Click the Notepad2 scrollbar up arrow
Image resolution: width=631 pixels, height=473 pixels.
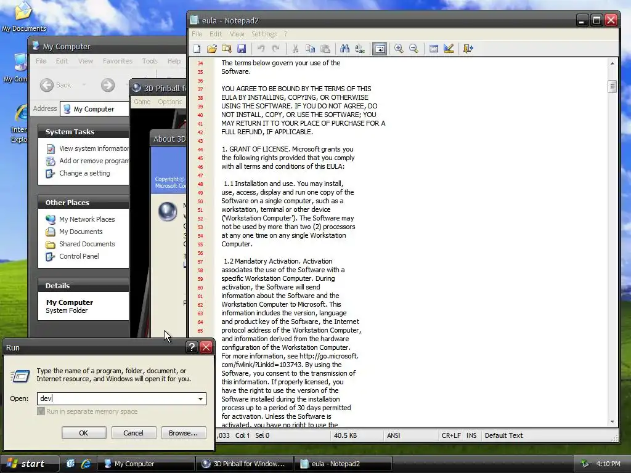(612, 63)
